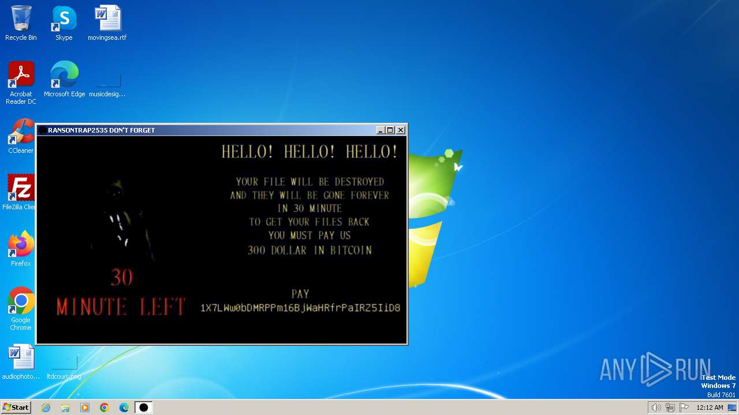
Task: Maximize the RANSONTRAP2535 window
Action: [390, 130]
